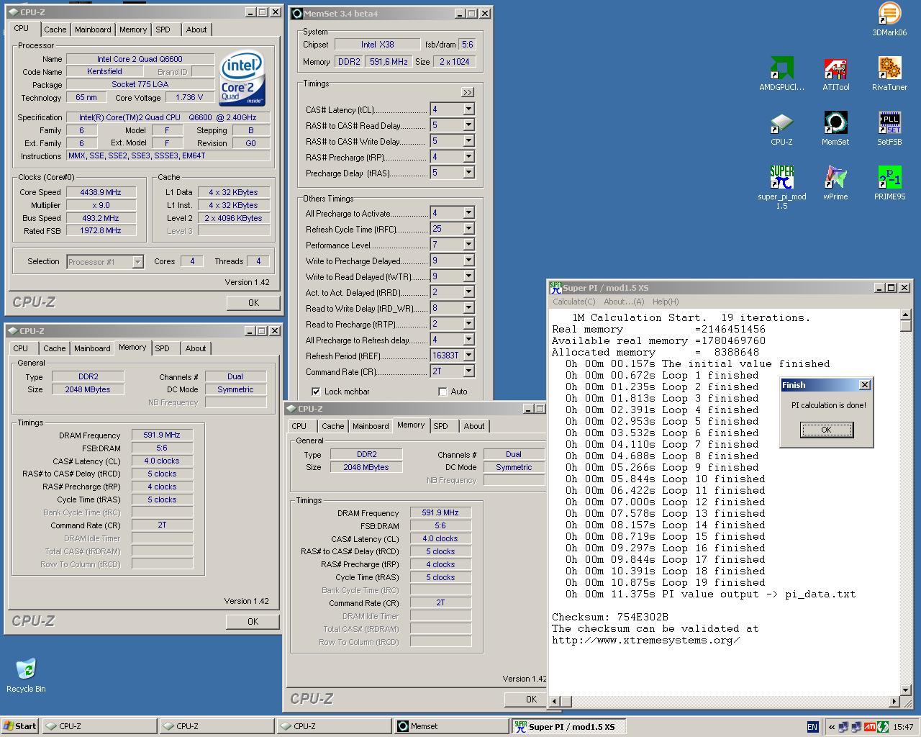Open SPD tab in bottom-middle CPU-Z
The height and width of the screenshot is (737, 921).
tap(441, 426)
